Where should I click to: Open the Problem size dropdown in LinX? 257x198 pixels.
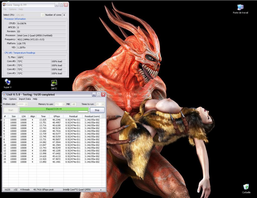pyautogui.click(x=26, y=104)
